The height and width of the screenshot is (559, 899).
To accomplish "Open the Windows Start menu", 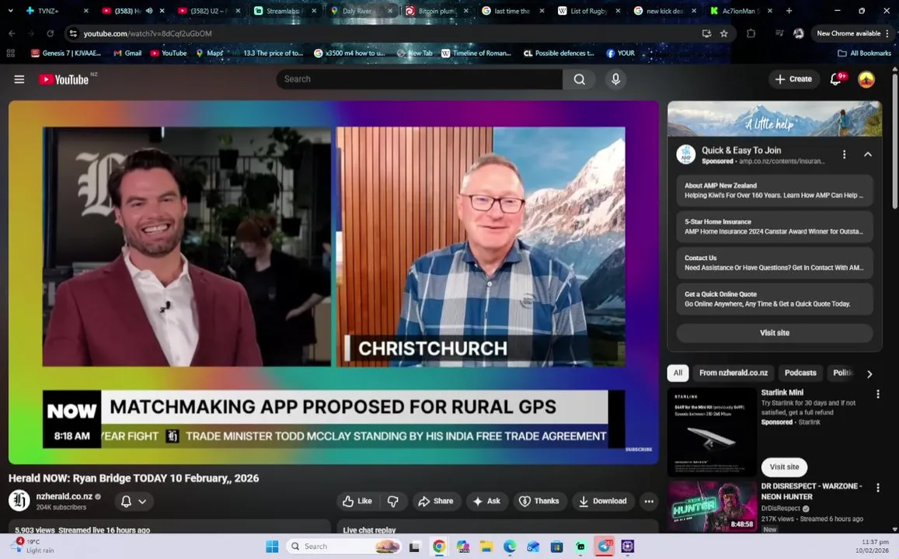I will (x=272, y=547).
